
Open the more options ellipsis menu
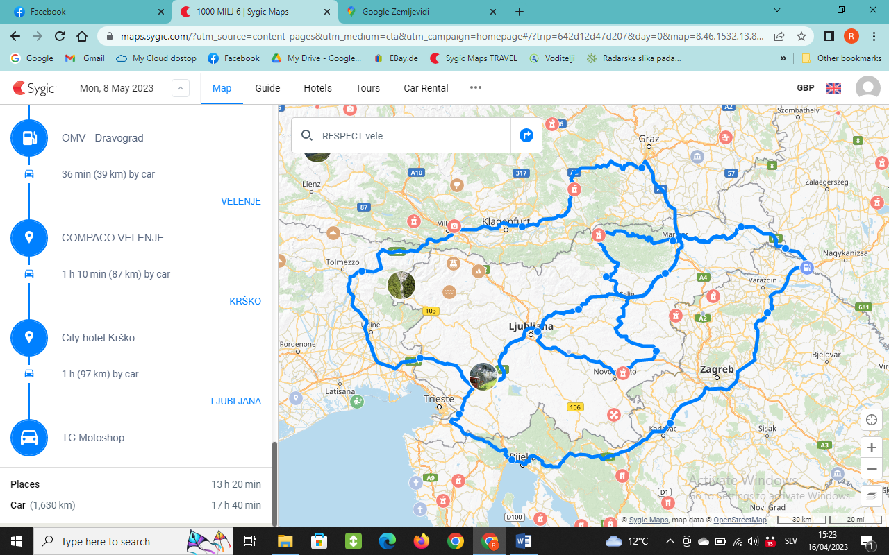tap(475, 88)
